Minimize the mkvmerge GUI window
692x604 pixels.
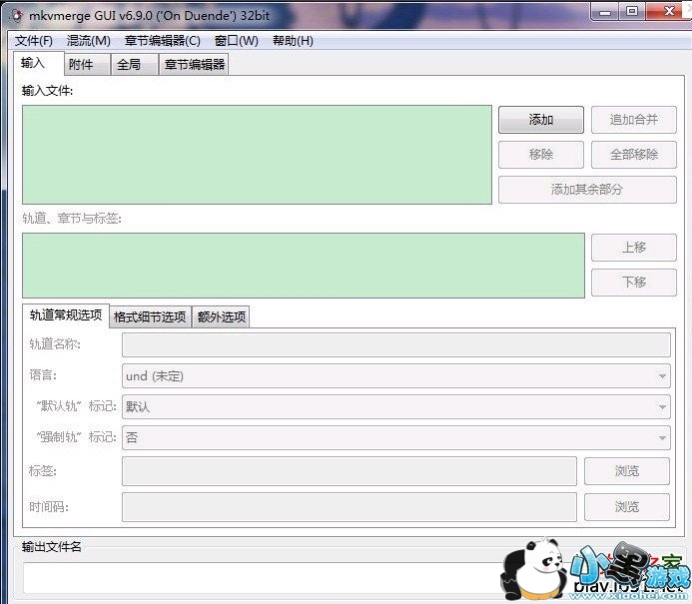[604, 12]
